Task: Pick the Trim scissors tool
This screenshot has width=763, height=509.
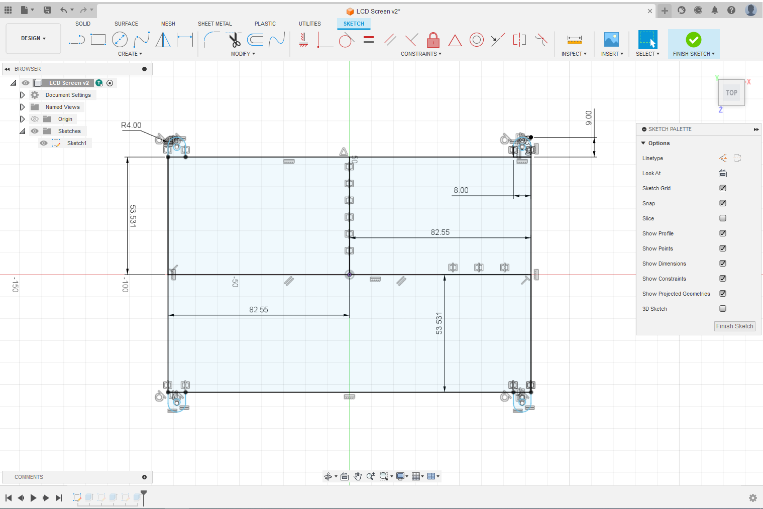Action: click(x=234, y=40)
